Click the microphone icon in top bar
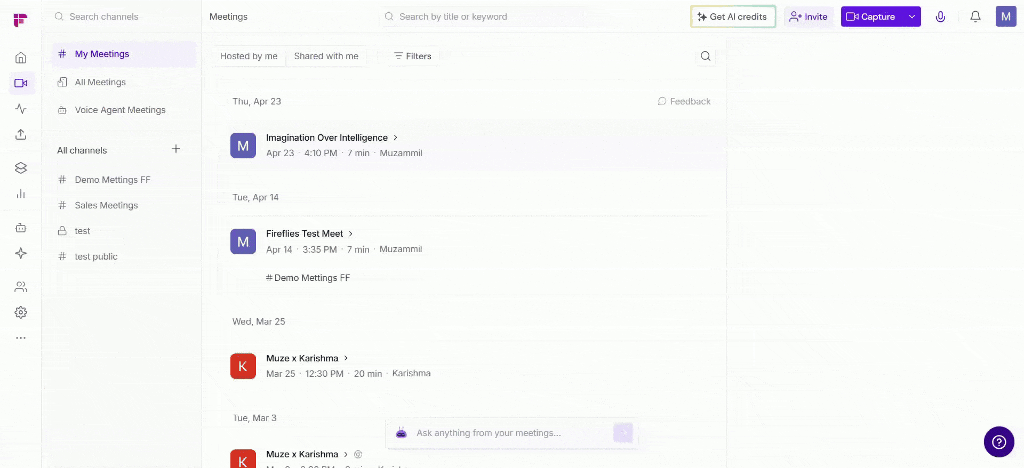1024x468 pixels. click(x=940, y=17)
